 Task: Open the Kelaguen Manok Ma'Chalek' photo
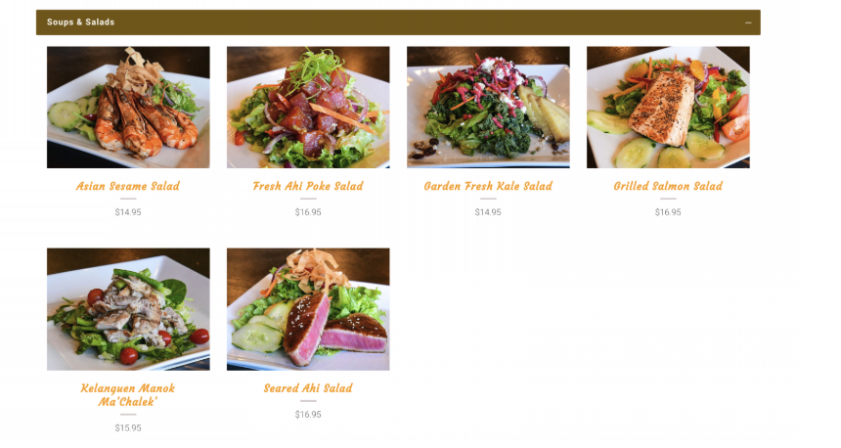(x=128, y=309)
